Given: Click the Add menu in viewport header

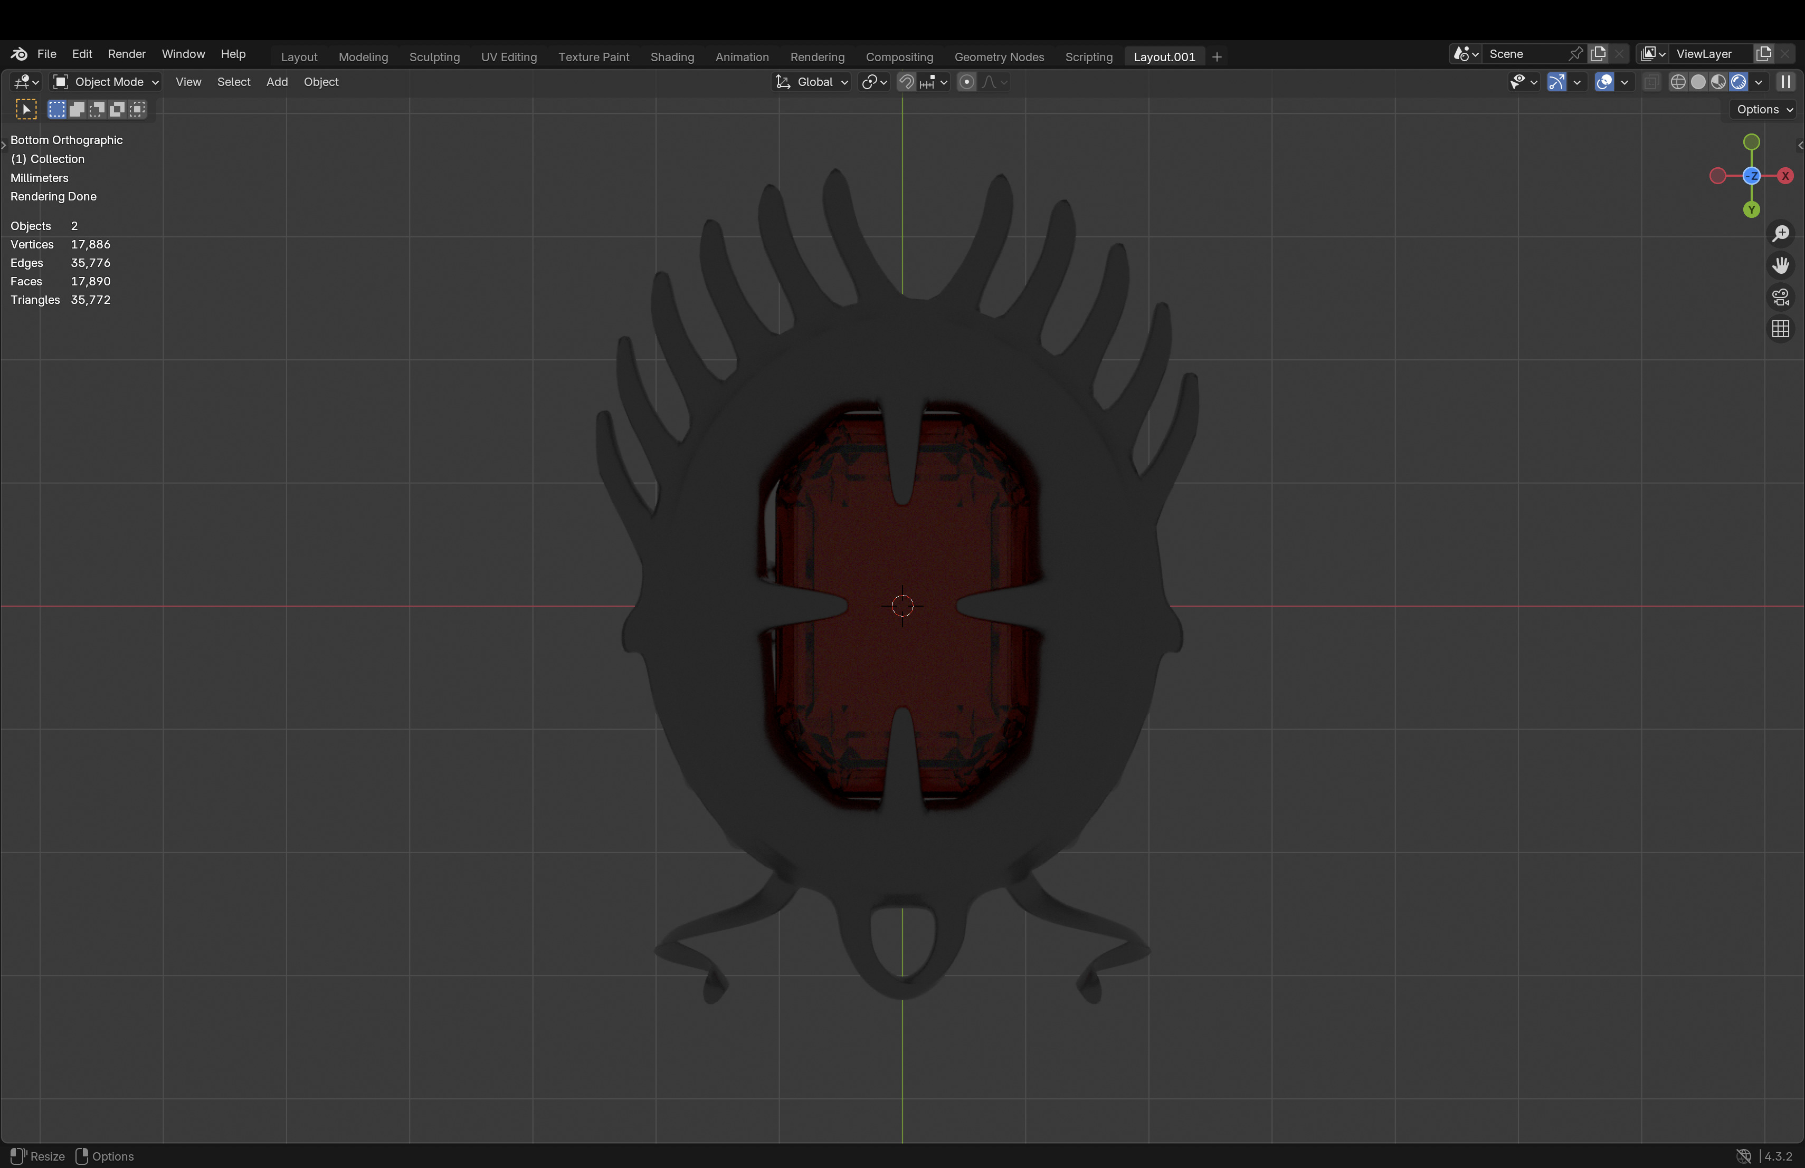Looking at the screenshot, I should (x=277, y=82).
